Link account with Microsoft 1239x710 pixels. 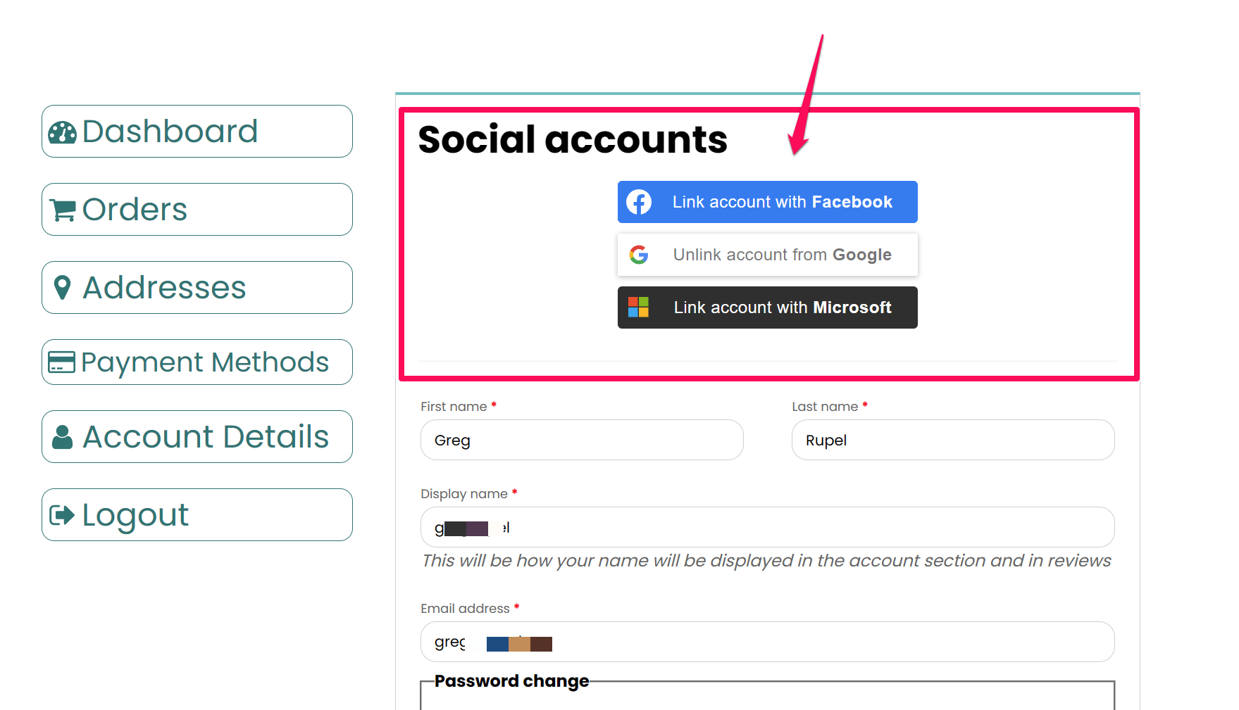coord(768,308)
